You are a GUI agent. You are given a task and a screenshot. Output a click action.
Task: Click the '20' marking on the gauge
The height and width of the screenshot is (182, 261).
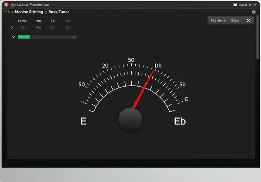click(105, 65)
